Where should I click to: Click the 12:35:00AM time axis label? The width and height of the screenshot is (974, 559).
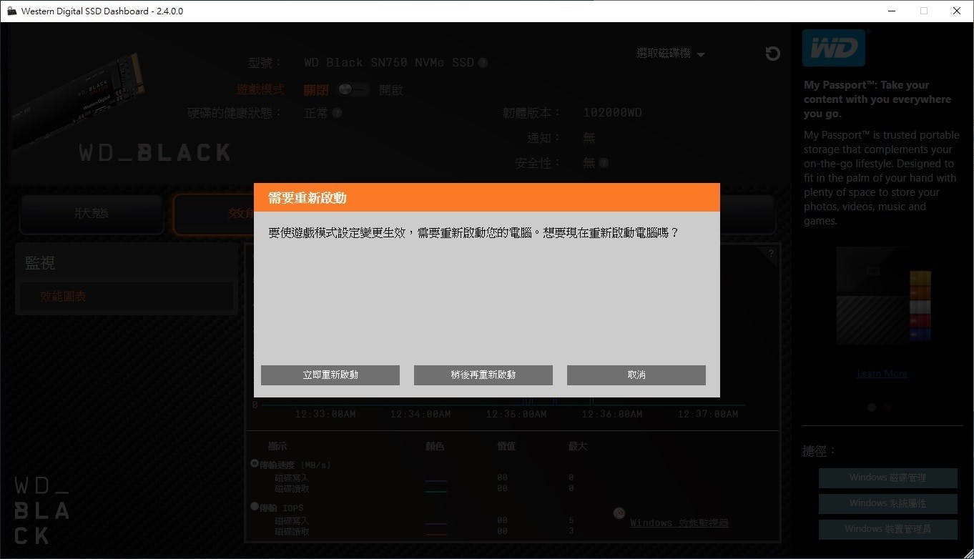pos(516,414)
